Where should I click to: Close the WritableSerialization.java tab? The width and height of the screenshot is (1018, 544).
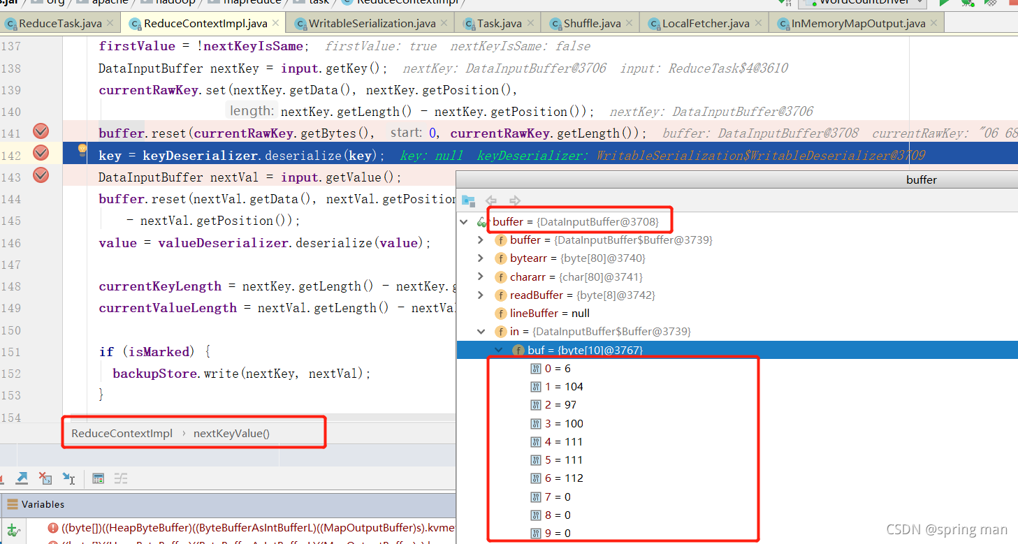click(445, 23)
